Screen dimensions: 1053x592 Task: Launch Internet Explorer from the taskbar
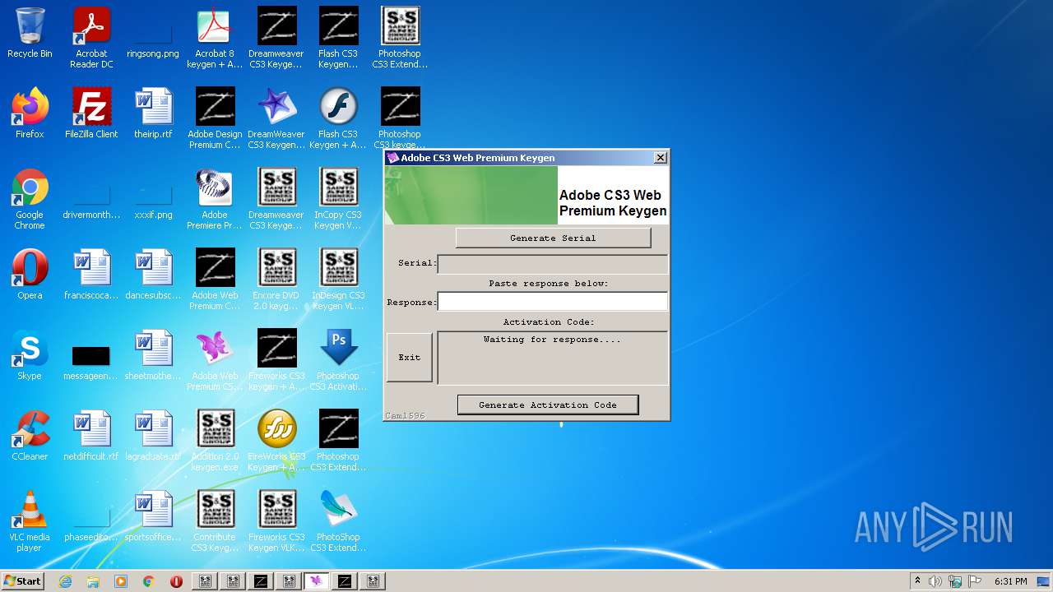[65, 581]
